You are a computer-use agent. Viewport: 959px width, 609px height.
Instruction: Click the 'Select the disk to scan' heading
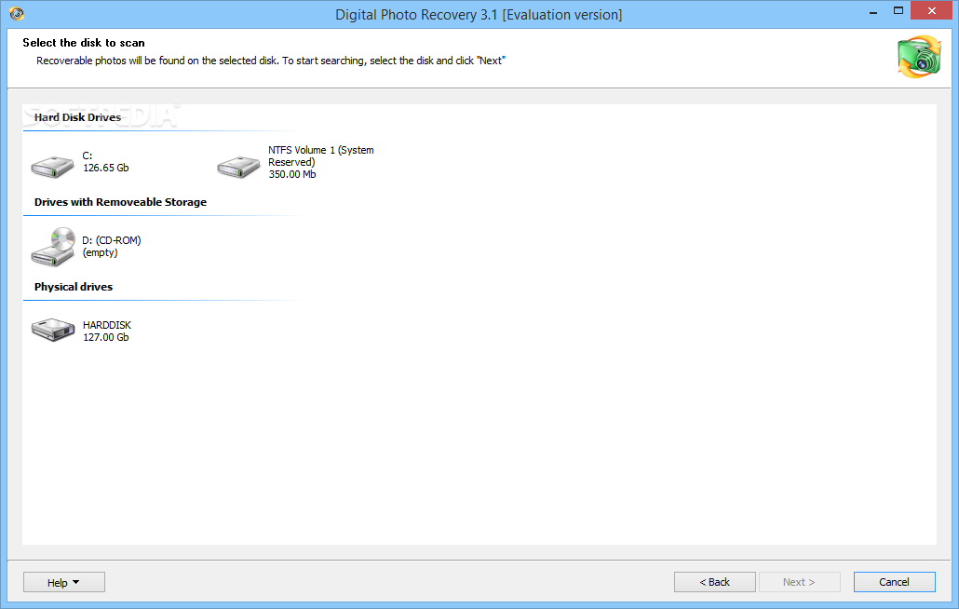coord(84,43)
